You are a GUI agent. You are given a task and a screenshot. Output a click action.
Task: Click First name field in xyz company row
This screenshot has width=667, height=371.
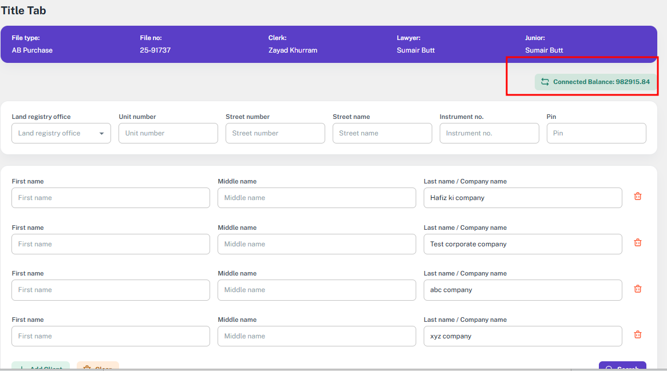pyautogui.click(x=110, y=336)
